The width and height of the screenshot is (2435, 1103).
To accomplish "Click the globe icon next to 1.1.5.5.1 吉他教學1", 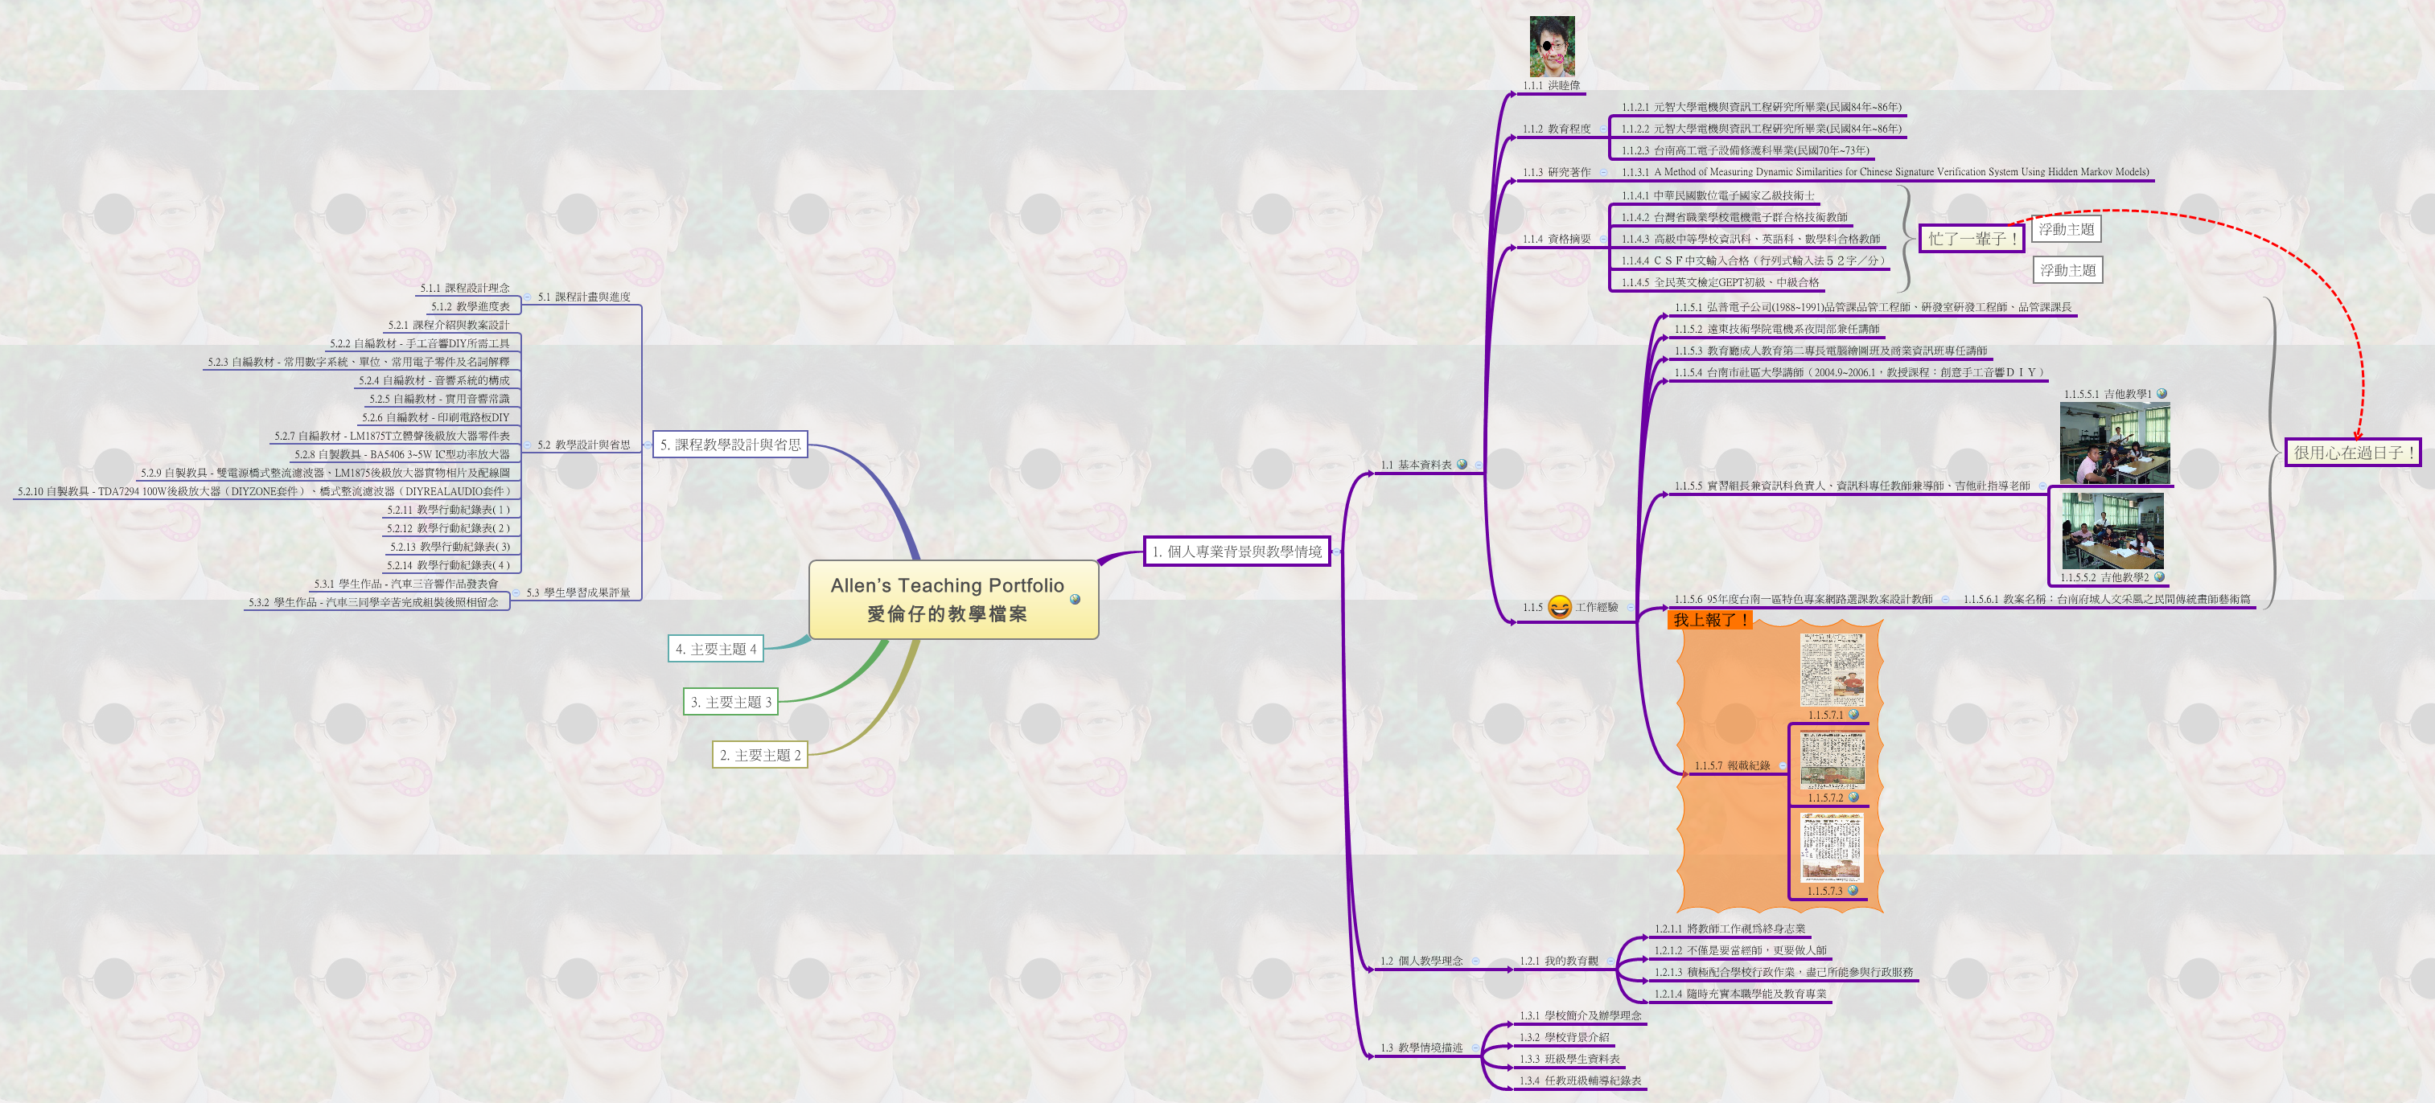I will [2161, 395].
